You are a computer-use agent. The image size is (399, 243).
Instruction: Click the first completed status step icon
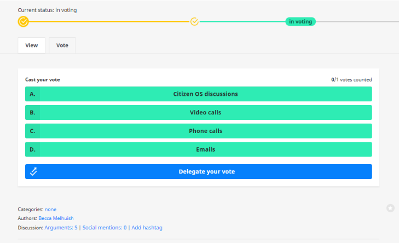[x=23, y=21]
